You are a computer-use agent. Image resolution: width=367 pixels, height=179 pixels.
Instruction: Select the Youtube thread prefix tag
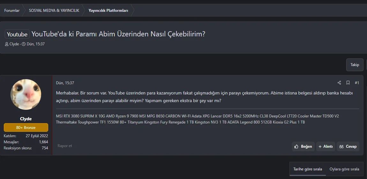pyautogui.click(x=17, y=34)
